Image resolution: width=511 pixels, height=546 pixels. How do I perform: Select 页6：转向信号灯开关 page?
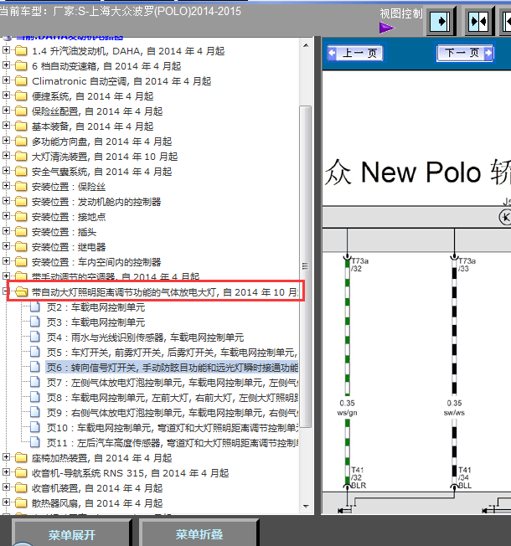click(x=172, y=368)
